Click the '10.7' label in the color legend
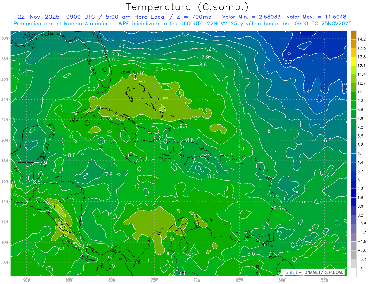 point(361,83)
